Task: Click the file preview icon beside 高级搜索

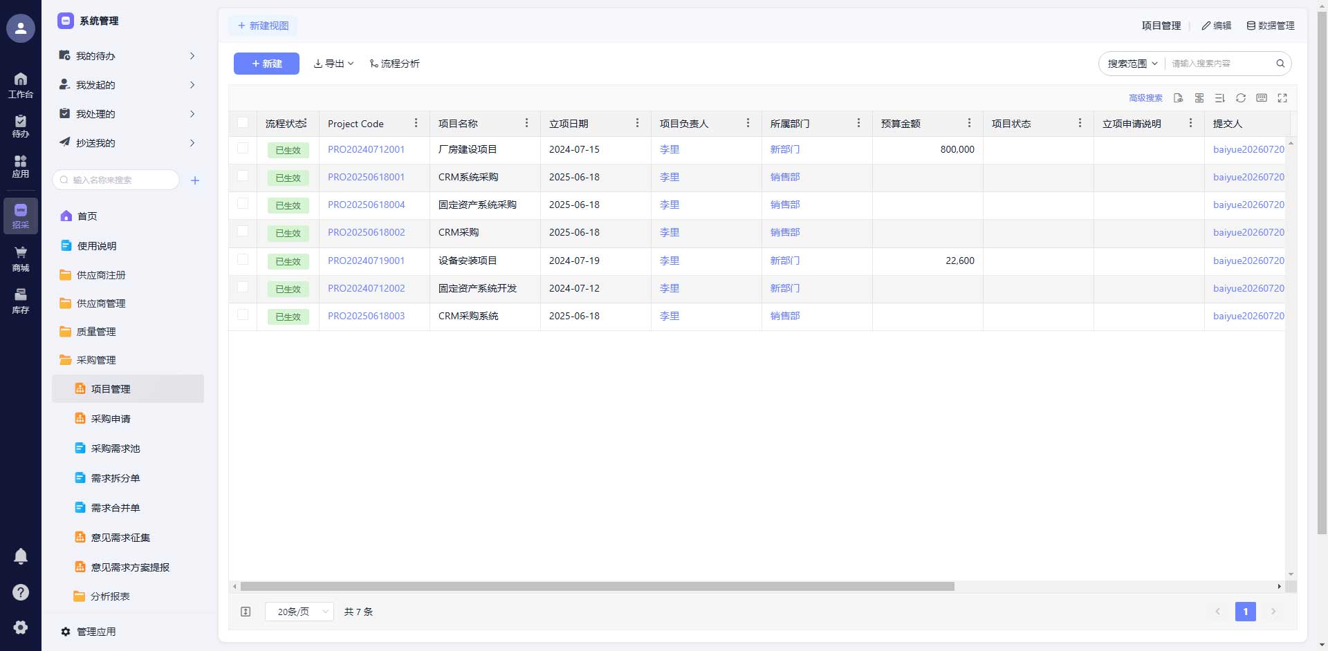Action: (1179, 98)
